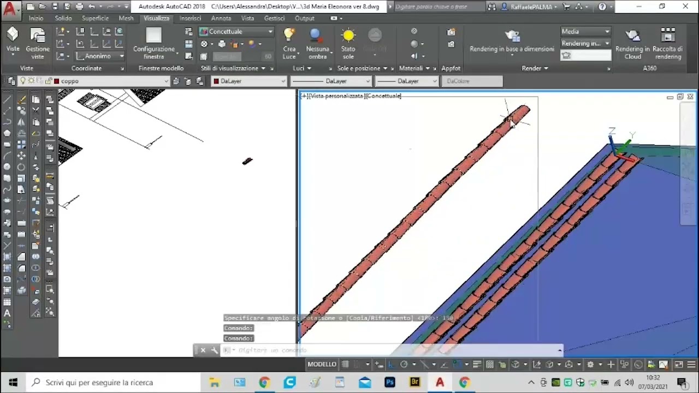Click the red color swatch in coppo layer box
This screenshot has height=393, width=699.
tap(56, 81)
